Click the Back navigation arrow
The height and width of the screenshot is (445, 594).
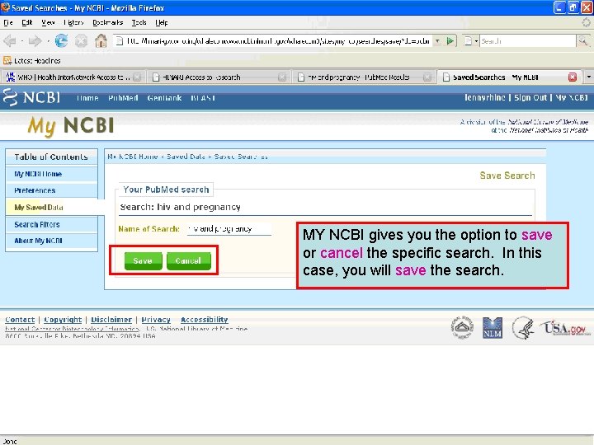pyautogui.click(x=10, y=40)
